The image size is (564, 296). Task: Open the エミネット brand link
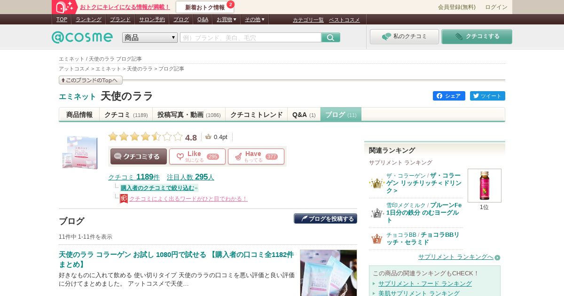click(78, 96)
